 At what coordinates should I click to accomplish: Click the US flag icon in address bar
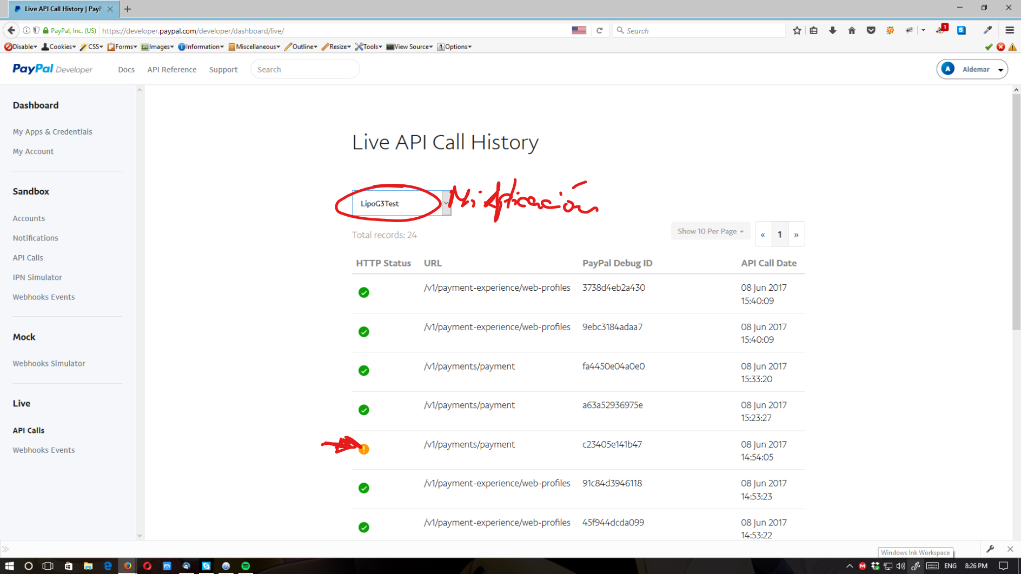579,31
